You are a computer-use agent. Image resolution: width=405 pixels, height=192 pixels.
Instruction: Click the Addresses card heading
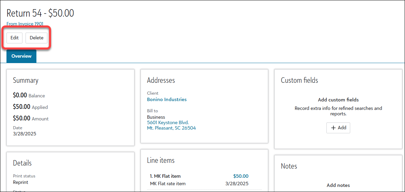point(161,80)
